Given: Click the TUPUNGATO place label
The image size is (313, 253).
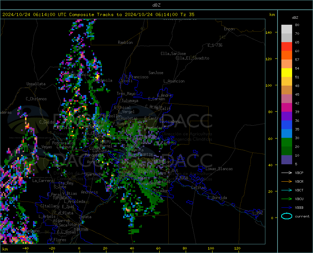Looking at the screenshot, I should tap(62, 198).
